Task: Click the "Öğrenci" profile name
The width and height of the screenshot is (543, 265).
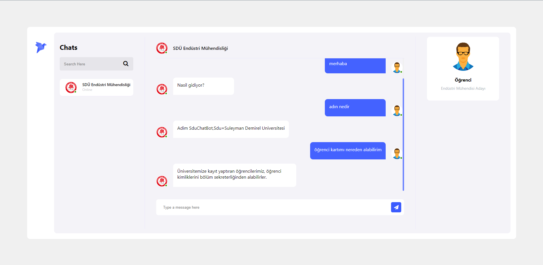Action: click(x=463, y=80)
